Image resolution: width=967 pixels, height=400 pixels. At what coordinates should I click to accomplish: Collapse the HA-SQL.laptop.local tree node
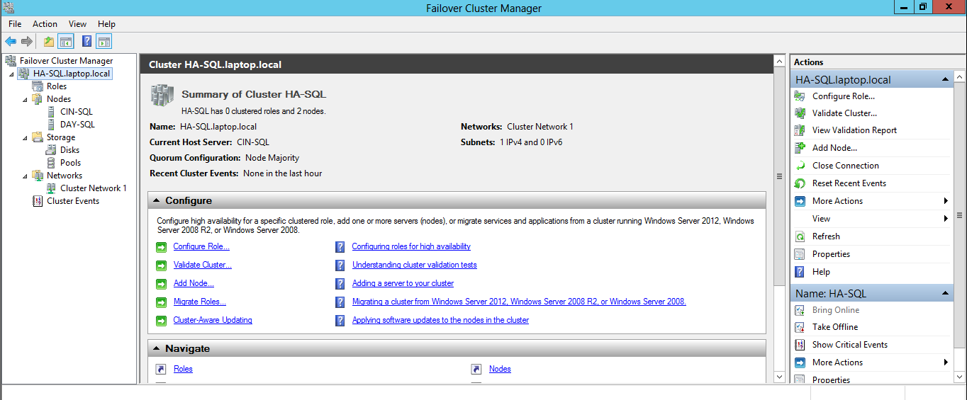11,74
